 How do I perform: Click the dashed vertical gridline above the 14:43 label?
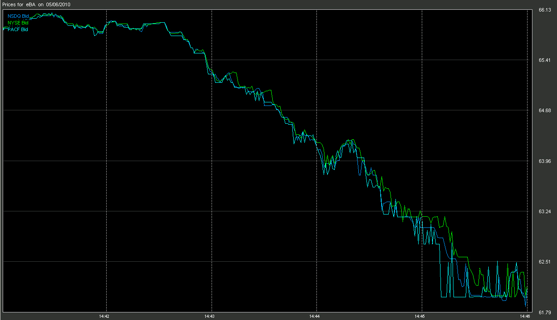[212, 160]
